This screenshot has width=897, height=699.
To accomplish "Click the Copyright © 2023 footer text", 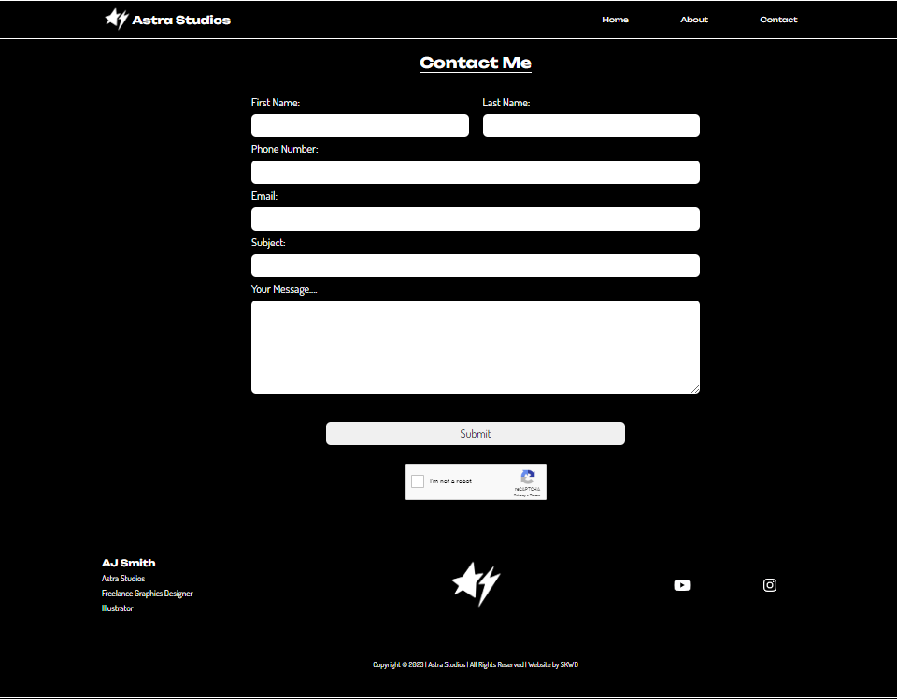I will coord(398,664).
